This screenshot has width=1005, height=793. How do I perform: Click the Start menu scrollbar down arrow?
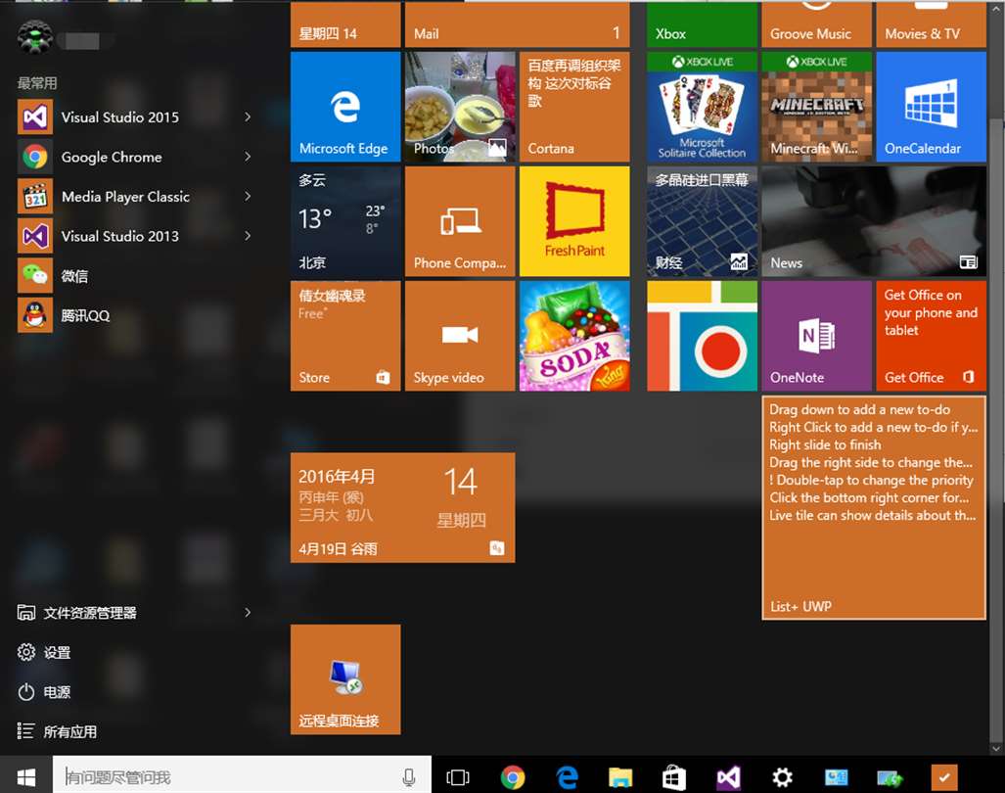(996, 748)
